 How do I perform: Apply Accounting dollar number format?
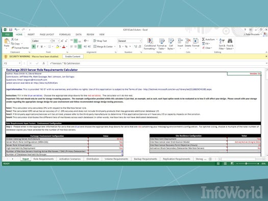pos(120,46)
